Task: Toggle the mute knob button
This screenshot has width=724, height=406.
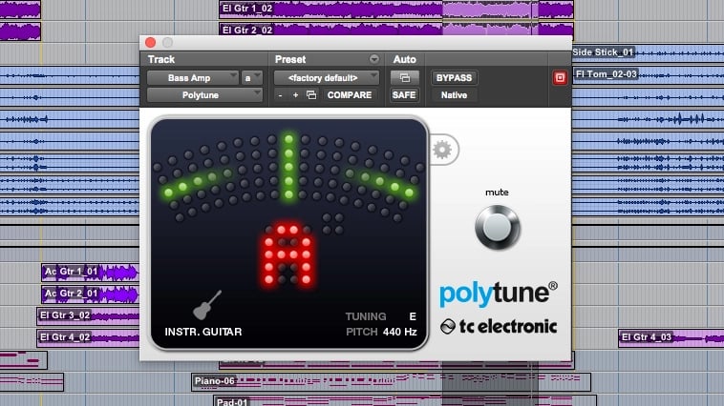Action: [x=498, y=228]
